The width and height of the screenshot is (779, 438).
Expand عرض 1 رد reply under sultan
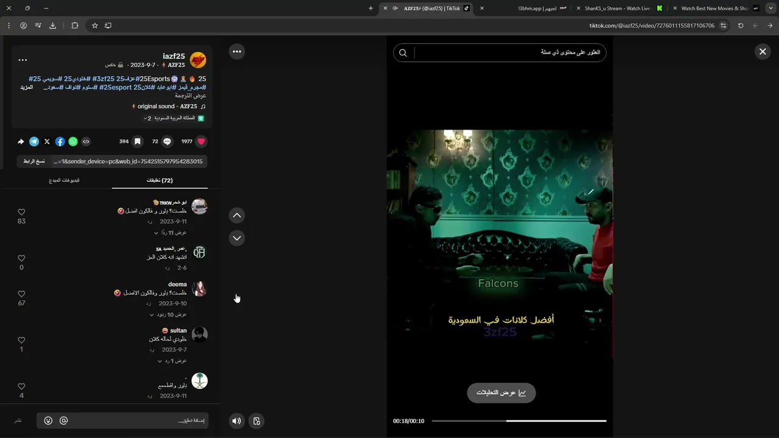(x=172, y=361)
